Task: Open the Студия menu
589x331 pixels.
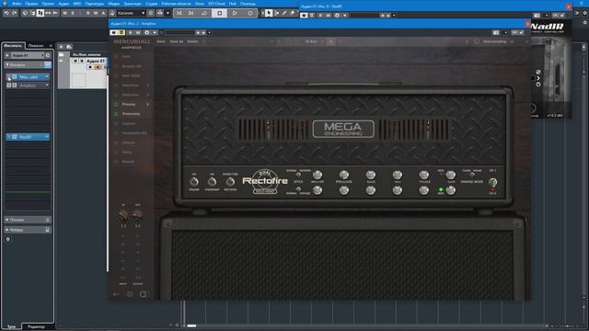Action: [151, 4]
